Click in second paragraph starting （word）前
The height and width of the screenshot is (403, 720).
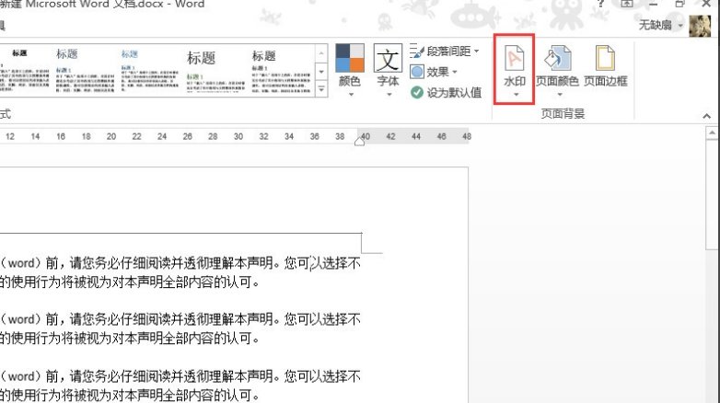180,319
